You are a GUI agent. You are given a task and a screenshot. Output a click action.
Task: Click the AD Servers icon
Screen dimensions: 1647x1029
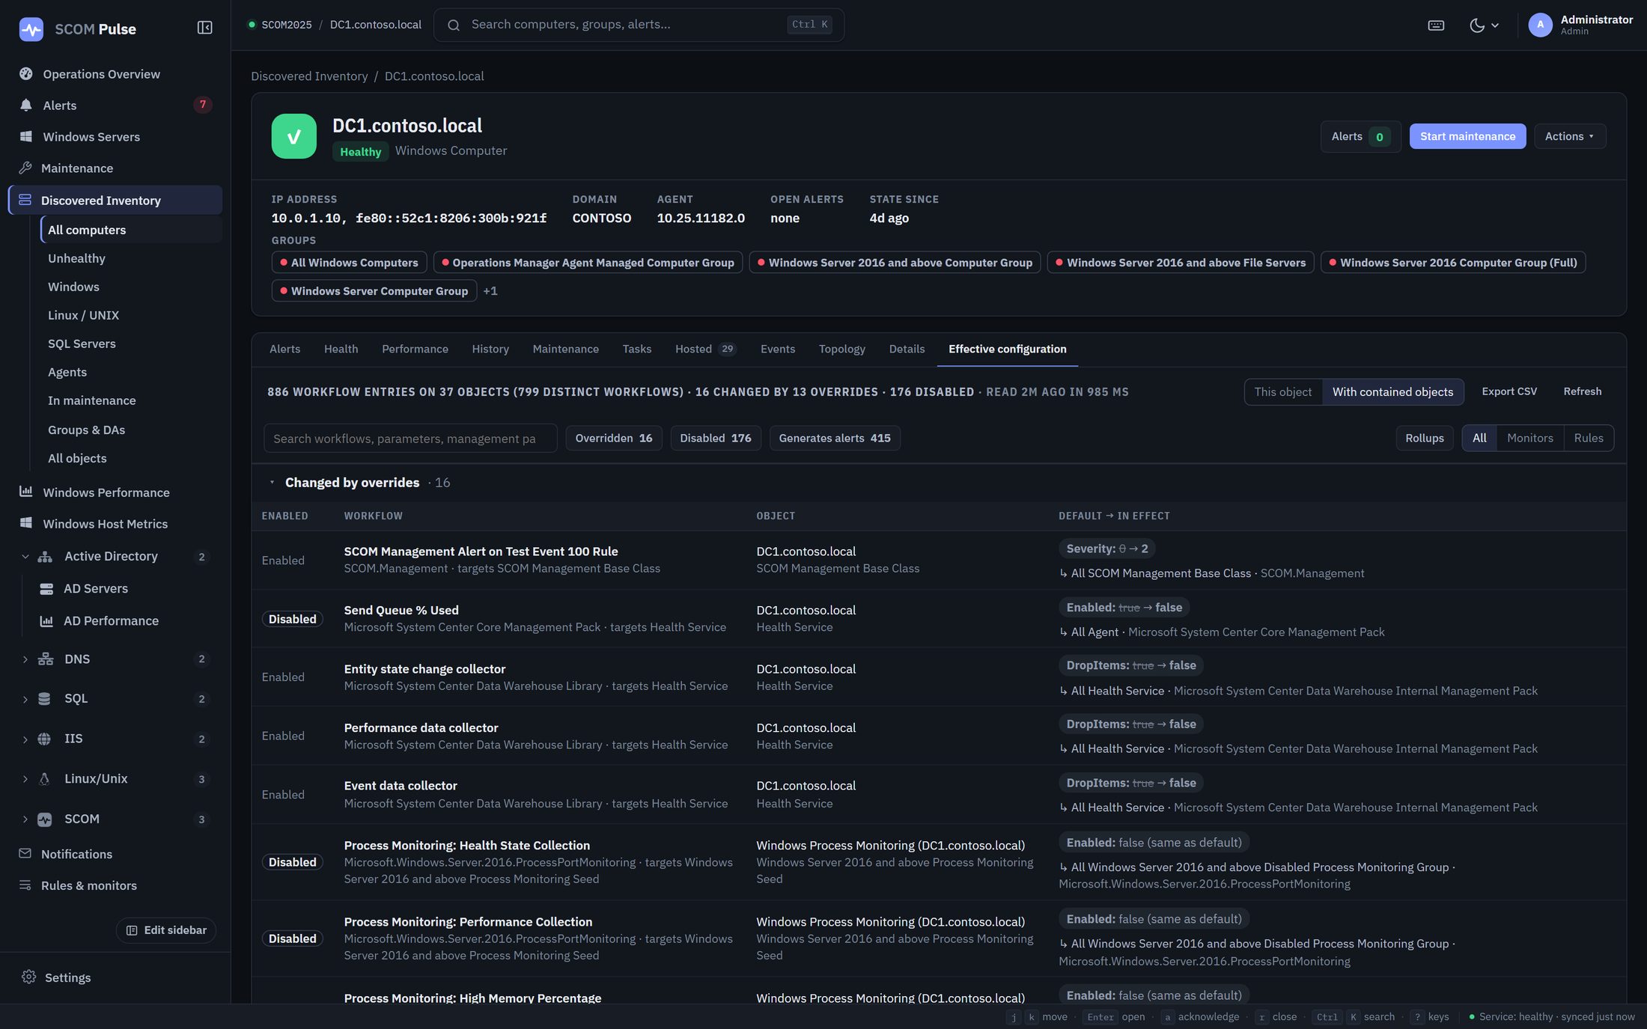click(x=46, y=588)
